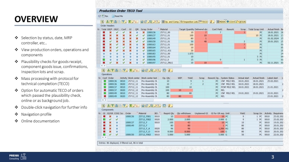Click the Execute clock icon beside Par.
The height and width of the screenshot is (162, 289).
point(99,16)
